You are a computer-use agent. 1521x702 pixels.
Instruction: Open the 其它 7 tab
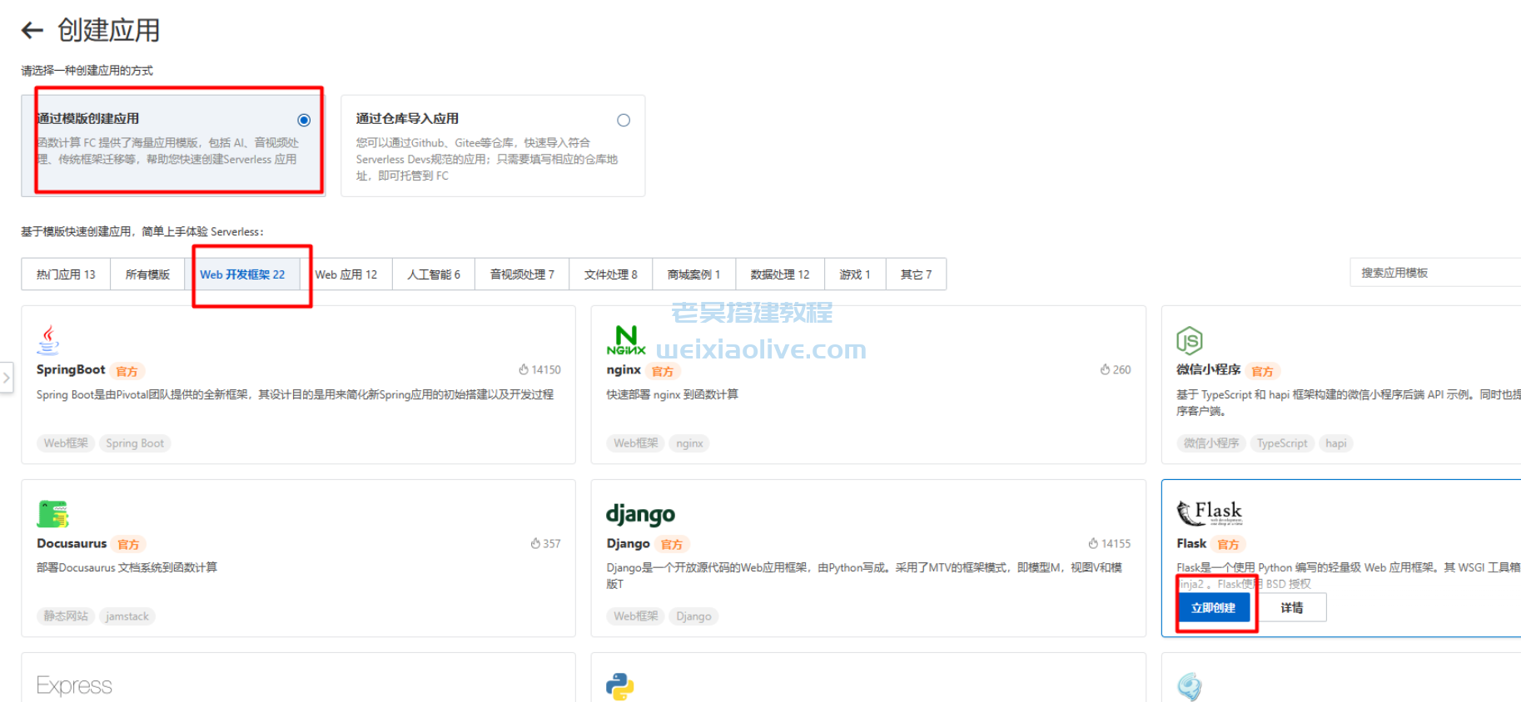(916, 274)
